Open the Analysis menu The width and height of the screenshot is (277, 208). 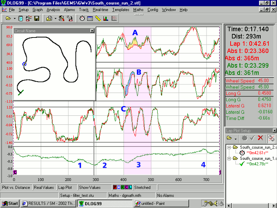coord(53,9)
